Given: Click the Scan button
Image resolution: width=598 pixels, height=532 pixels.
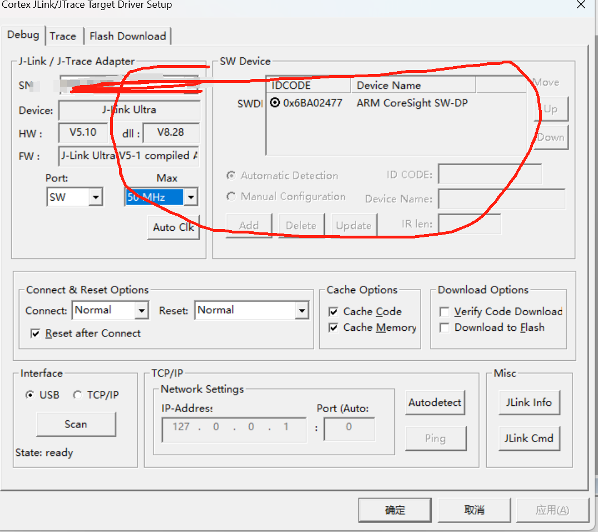Looking at the screenshot, I should tap(76, 424).
